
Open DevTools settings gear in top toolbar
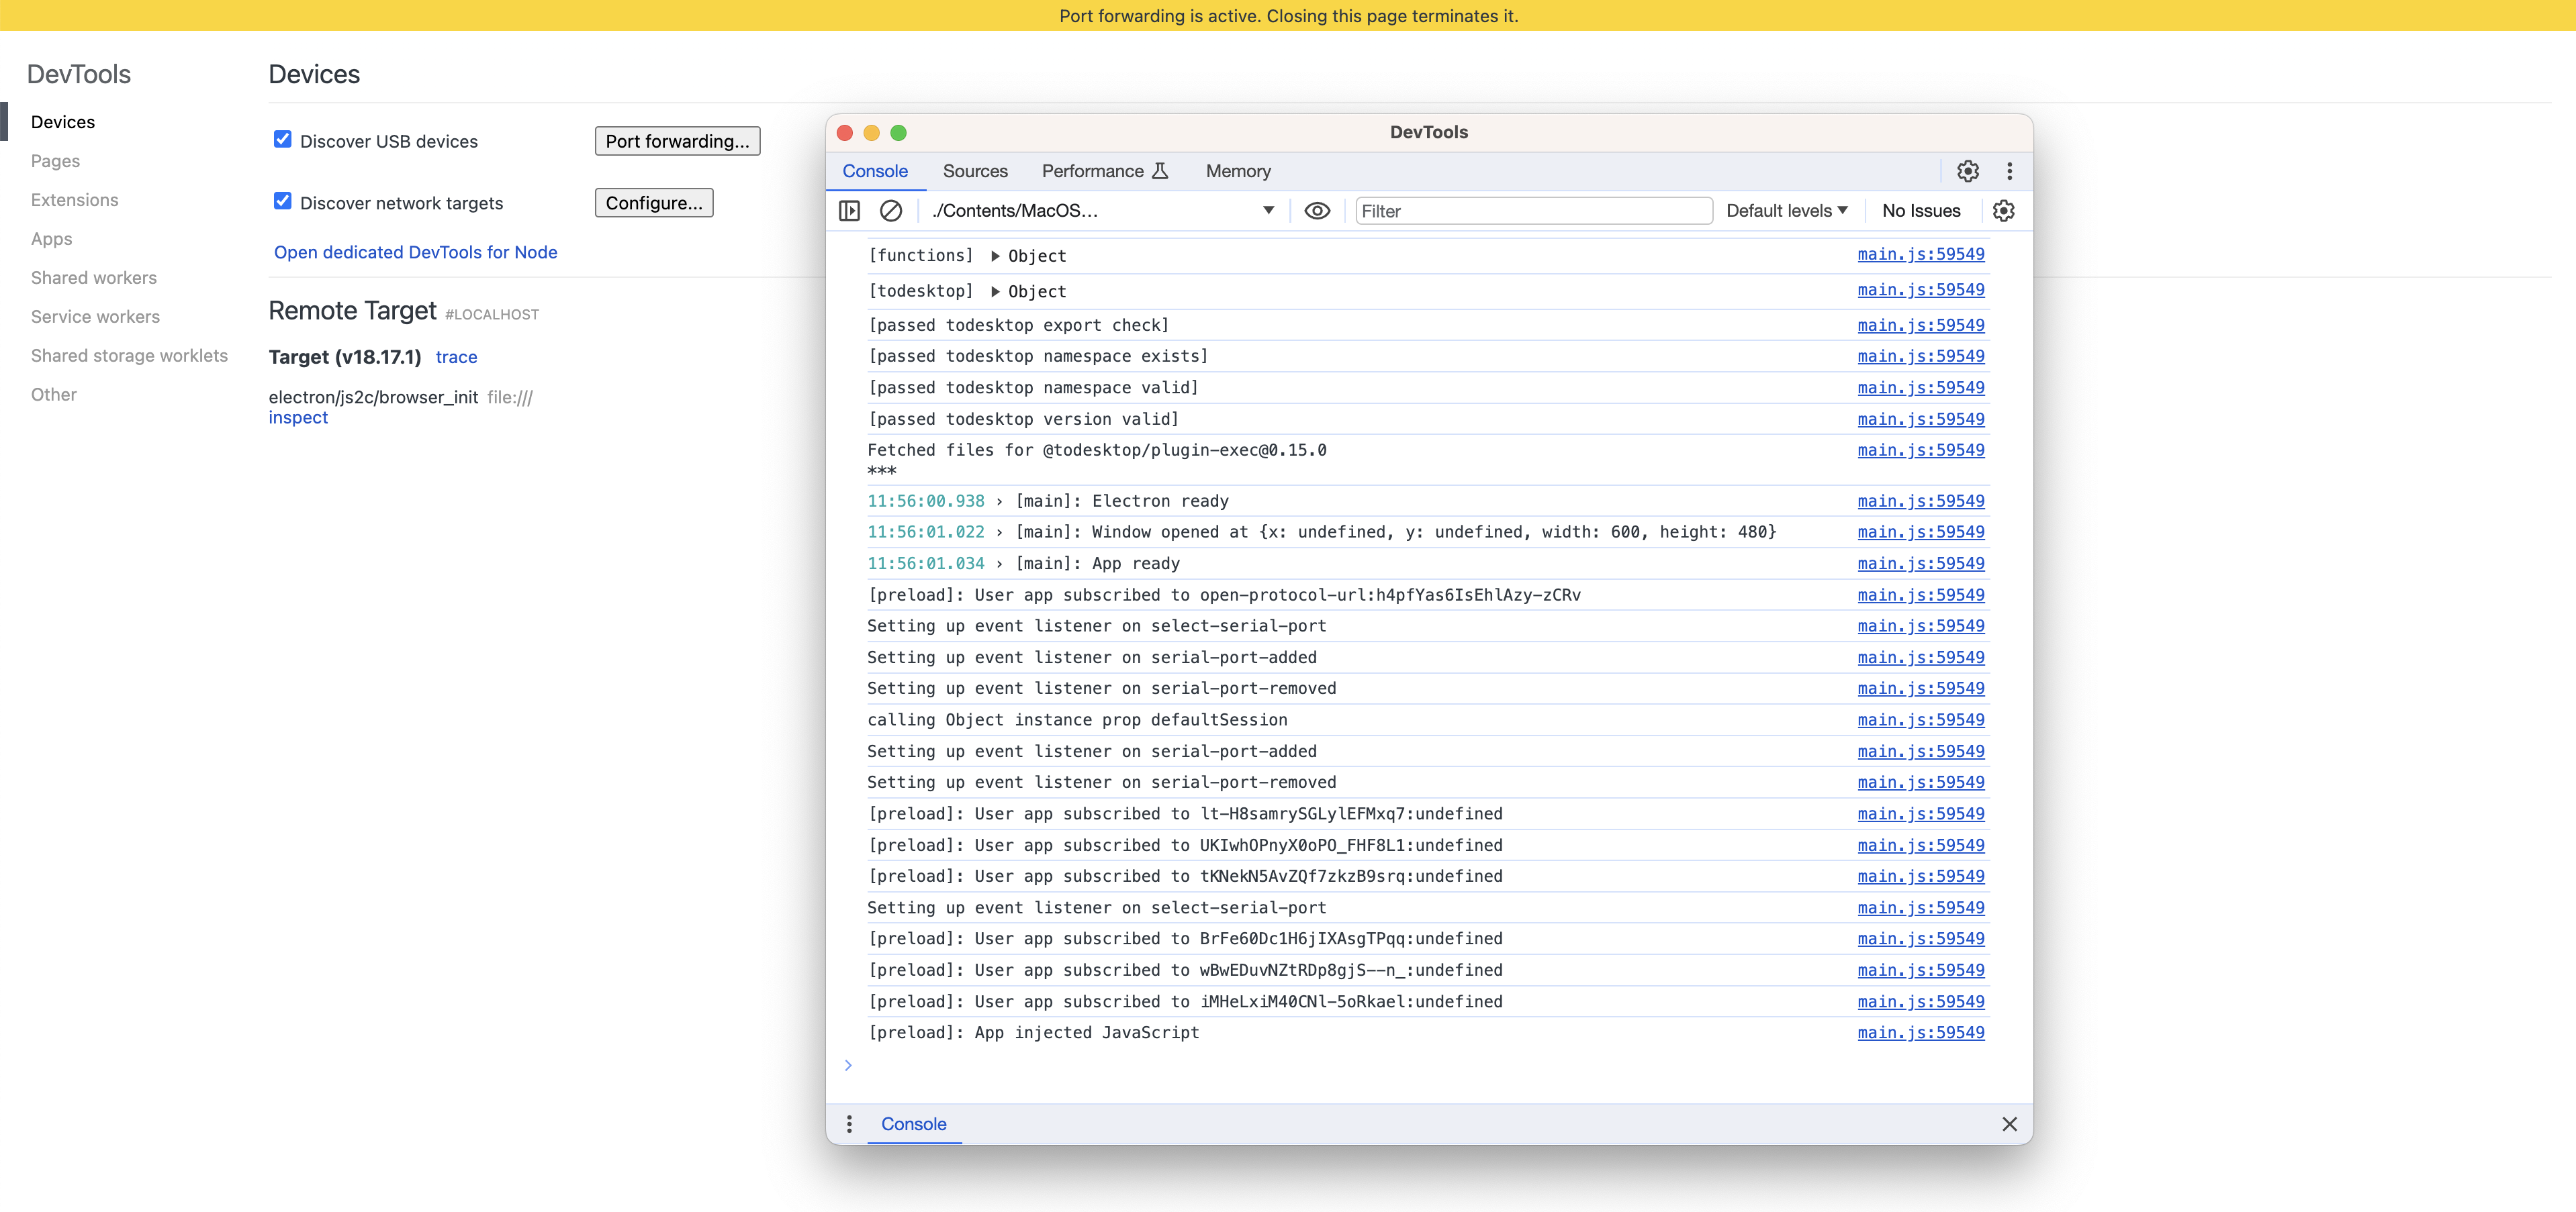pyautogui.click(x=1968, y=171)
